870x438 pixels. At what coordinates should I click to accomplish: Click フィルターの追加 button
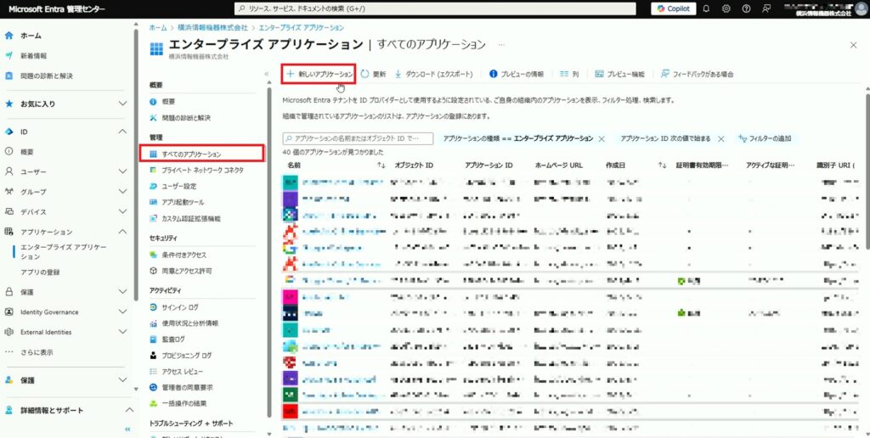765,138
